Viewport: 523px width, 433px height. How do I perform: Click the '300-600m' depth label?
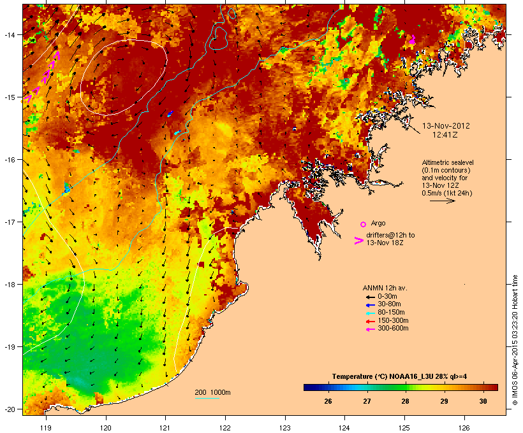pyautogui.click(x=393, y=329)
